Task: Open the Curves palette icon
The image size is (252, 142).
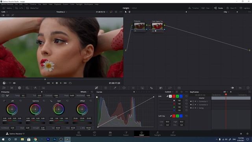Action: [x=96, y=88]
